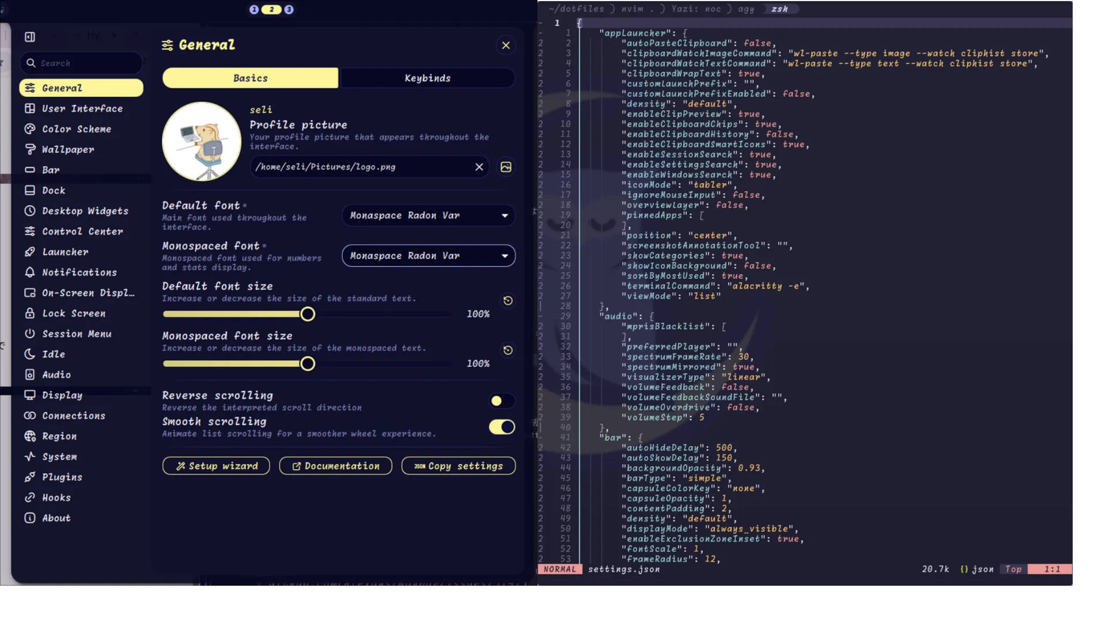Image resolution: width=1106 pixels, height=622 pixels.
Task: Click the profile picture avatar thumbnail
Action: point(202,142)
